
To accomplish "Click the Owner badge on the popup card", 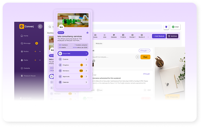I will point(61,33).
